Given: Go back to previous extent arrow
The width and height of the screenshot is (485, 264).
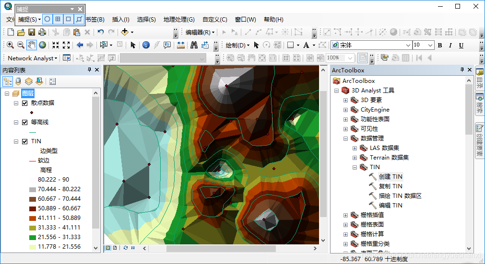Looking at the screenshot, I should (x=80, y=45).
